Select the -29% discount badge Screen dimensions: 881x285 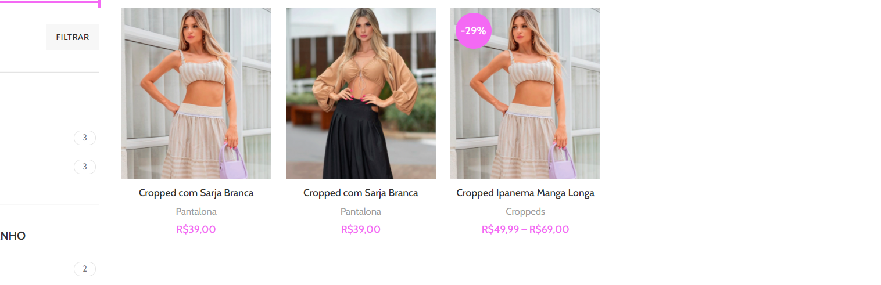(x=474, y=31)
